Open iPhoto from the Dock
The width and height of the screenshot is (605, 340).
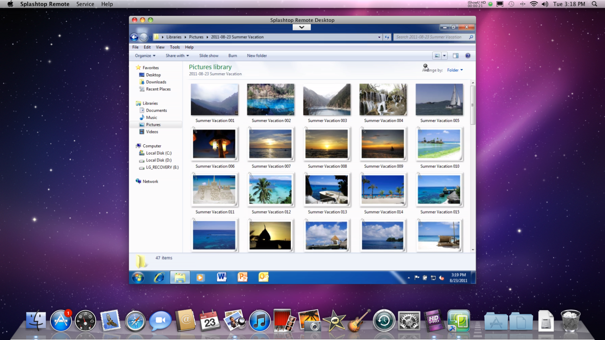[x=310, y=321]
